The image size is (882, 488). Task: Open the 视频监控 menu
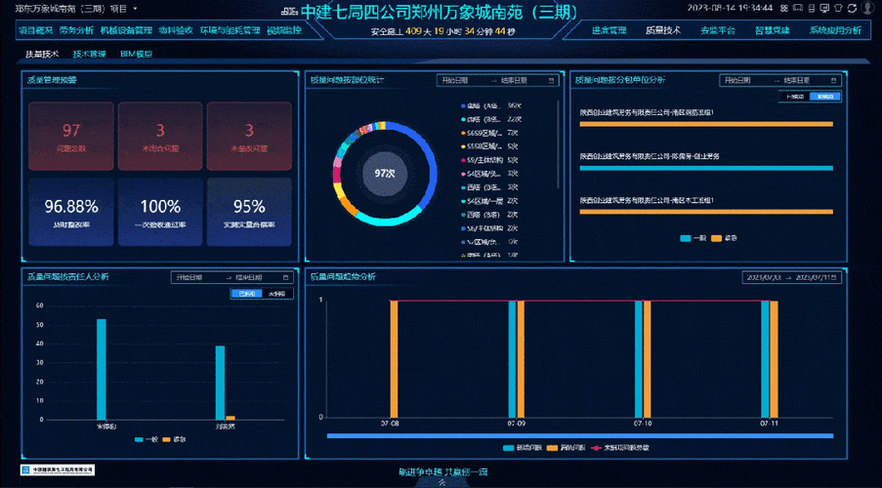point(284,30)
